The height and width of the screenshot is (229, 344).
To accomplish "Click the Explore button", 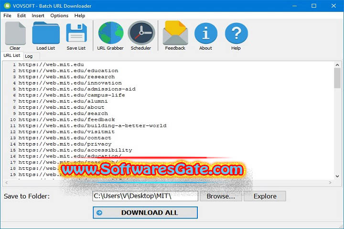I will [265, 196].
